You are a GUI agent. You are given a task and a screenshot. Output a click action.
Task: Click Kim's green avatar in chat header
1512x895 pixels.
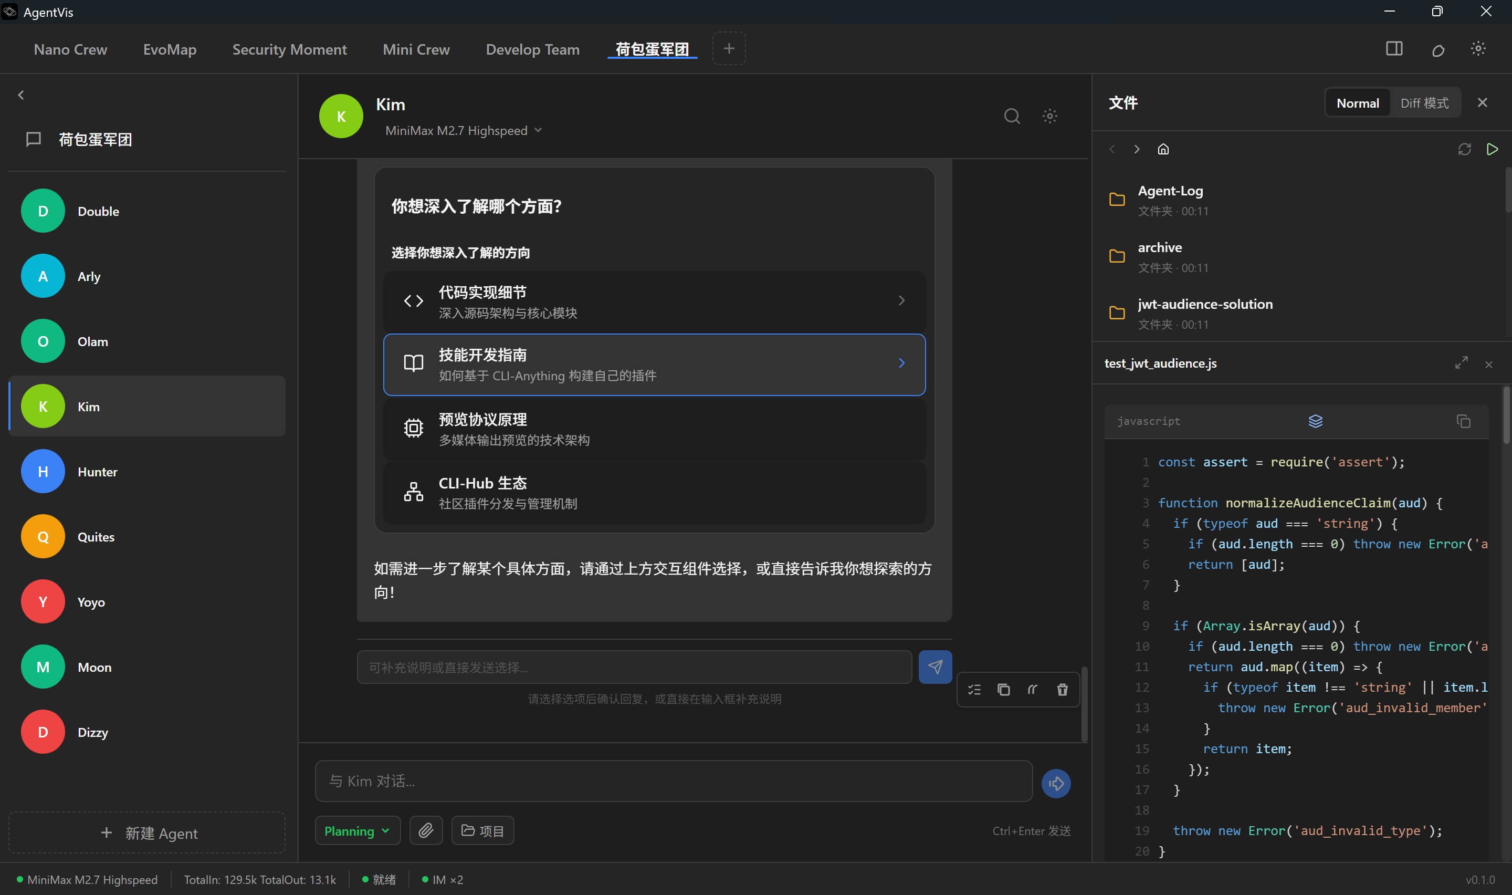pyautogui.click(x=341, y=116)
